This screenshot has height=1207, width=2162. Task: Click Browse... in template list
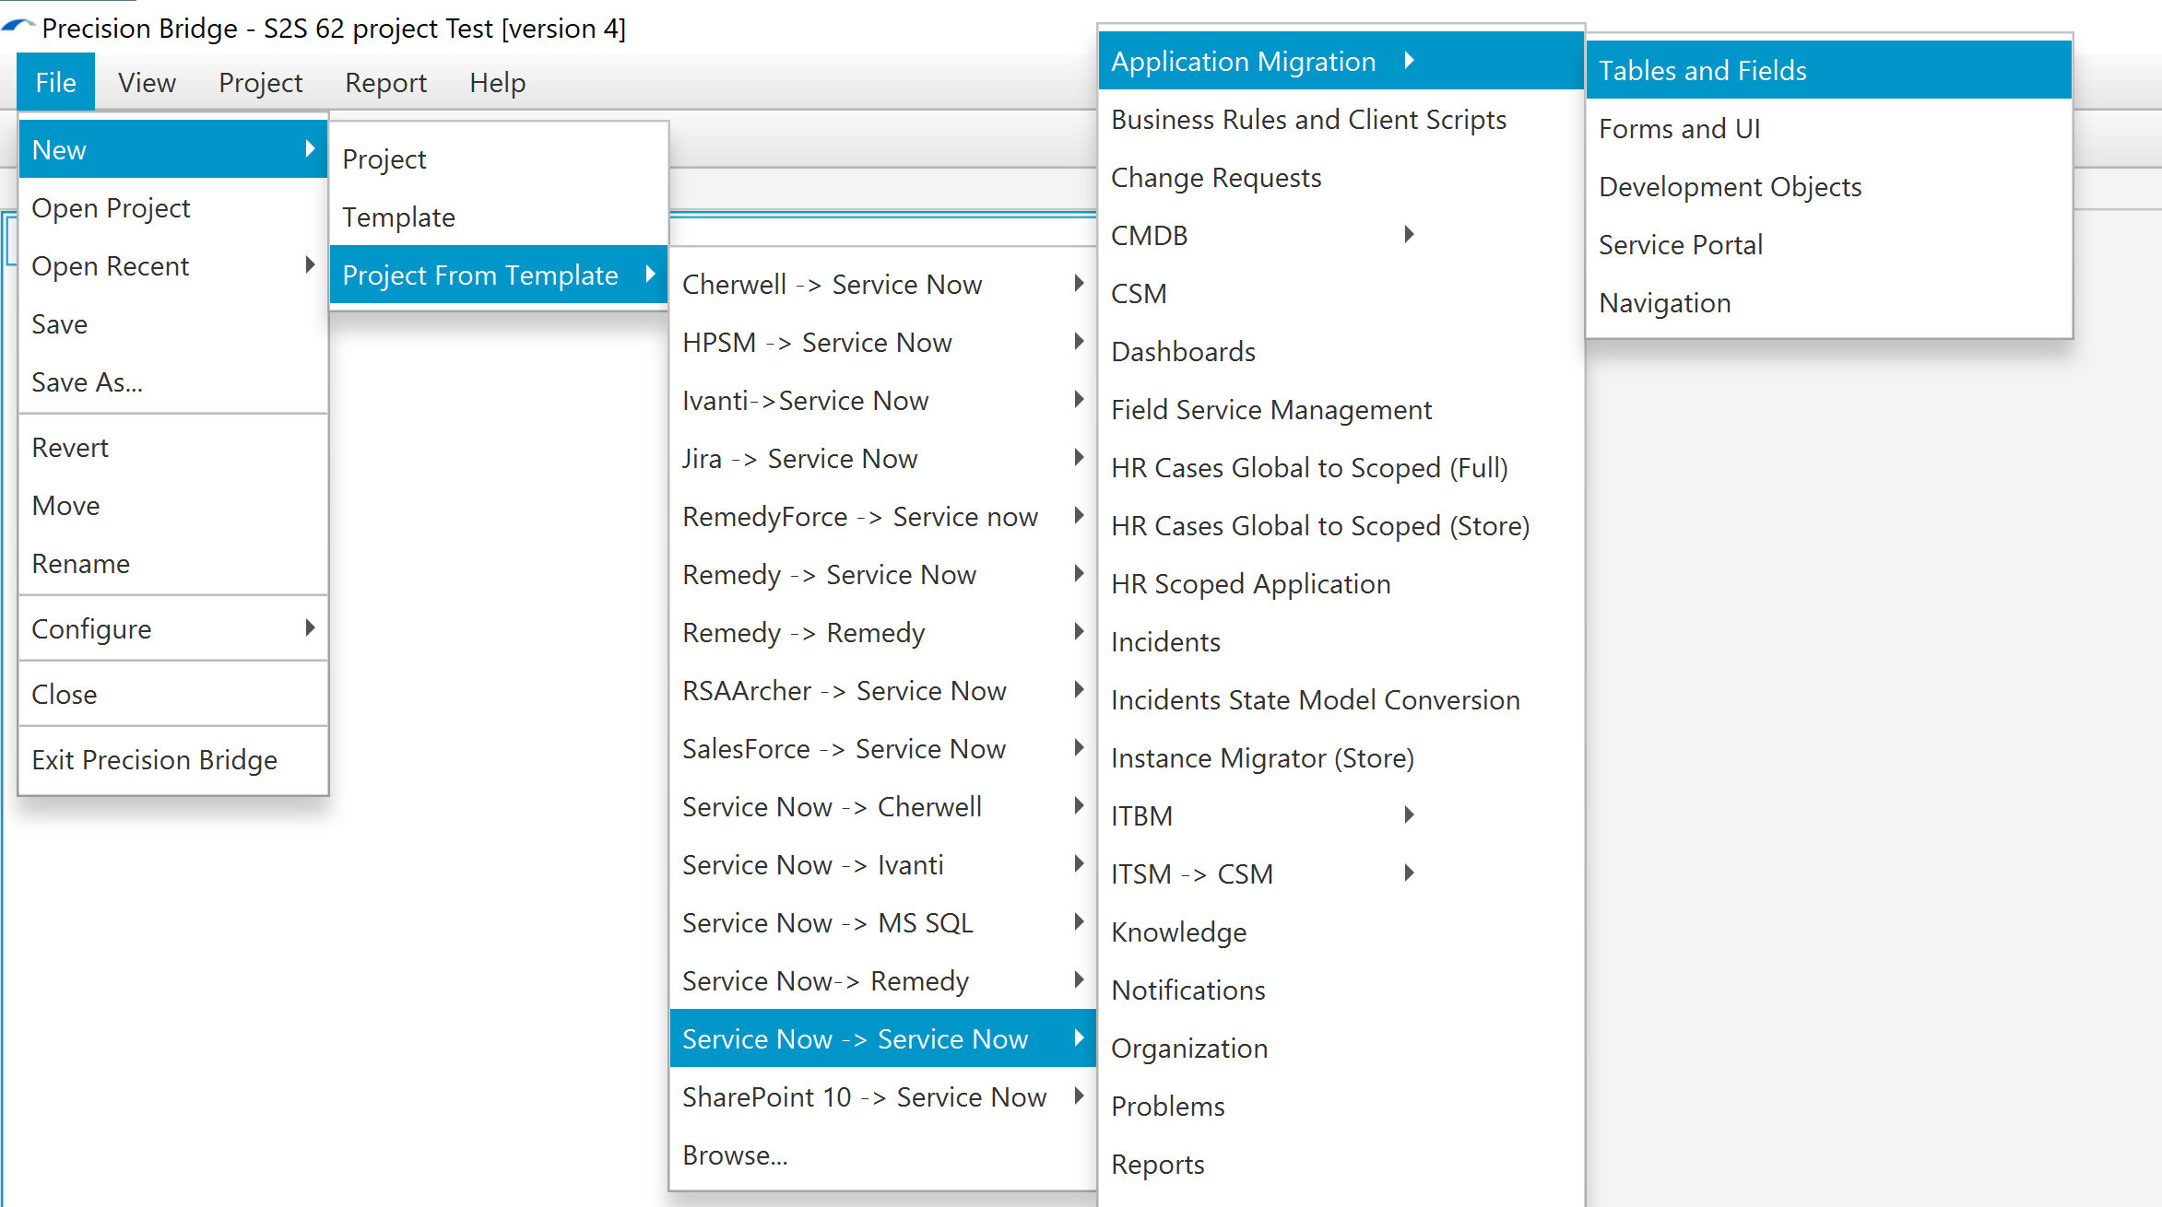click(x=883, y=1154)
